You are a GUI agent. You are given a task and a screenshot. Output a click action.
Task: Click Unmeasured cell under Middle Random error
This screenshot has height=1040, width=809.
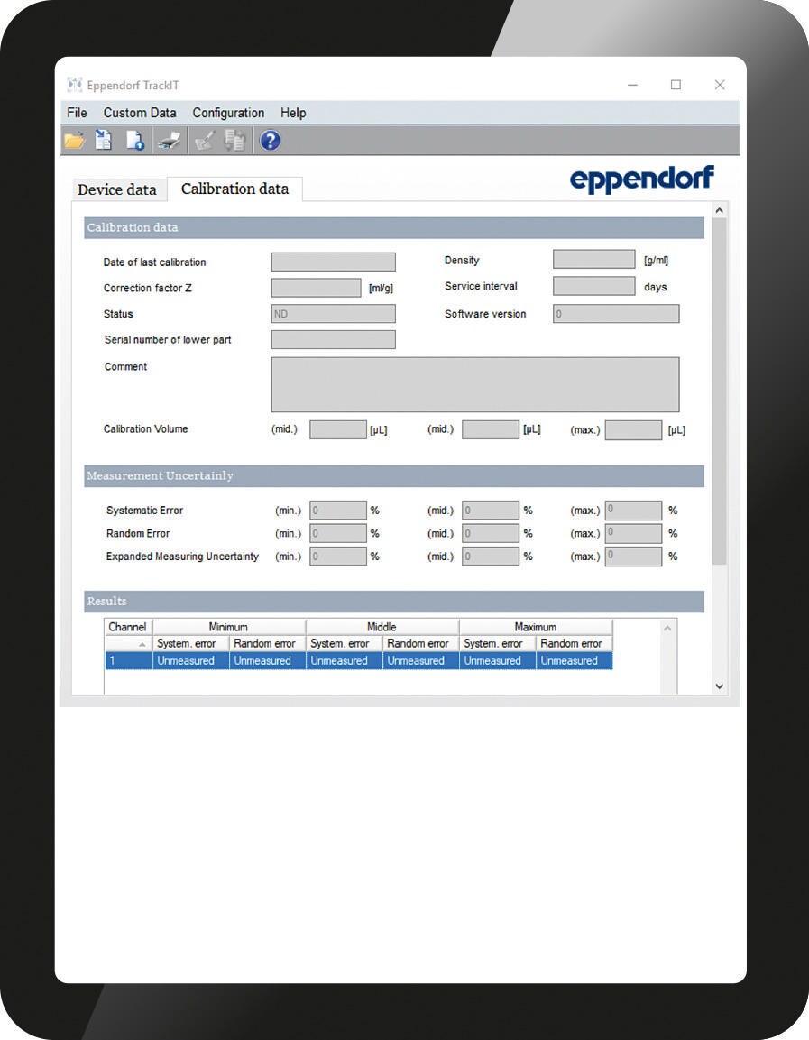[421, 660]
